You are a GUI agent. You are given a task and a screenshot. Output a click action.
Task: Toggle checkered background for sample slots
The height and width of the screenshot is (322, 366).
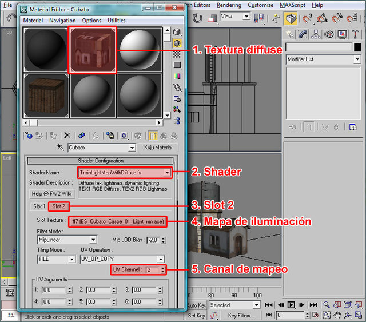(x=177, y=54)
